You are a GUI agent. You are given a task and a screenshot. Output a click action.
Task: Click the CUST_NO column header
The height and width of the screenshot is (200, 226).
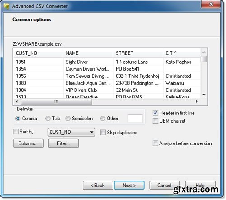click(x=38, y=53)
